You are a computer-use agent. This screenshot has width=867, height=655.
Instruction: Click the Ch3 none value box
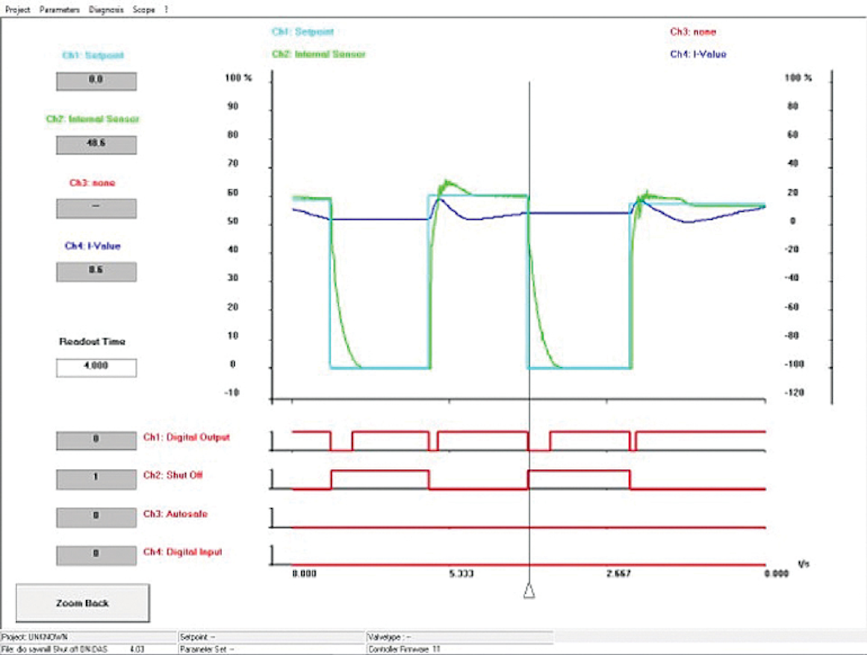(x=96, y=208)
